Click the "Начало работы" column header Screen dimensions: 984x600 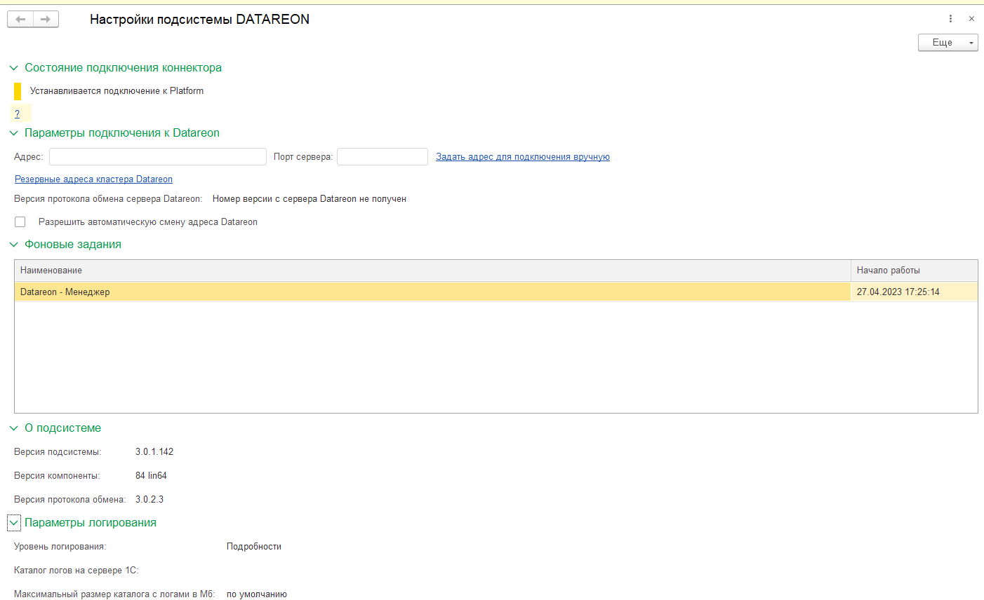[912, 271]
